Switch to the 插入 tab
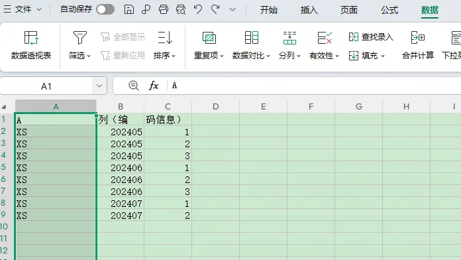The height and width of the screenshot is (260, 461). tap(309, 10)
